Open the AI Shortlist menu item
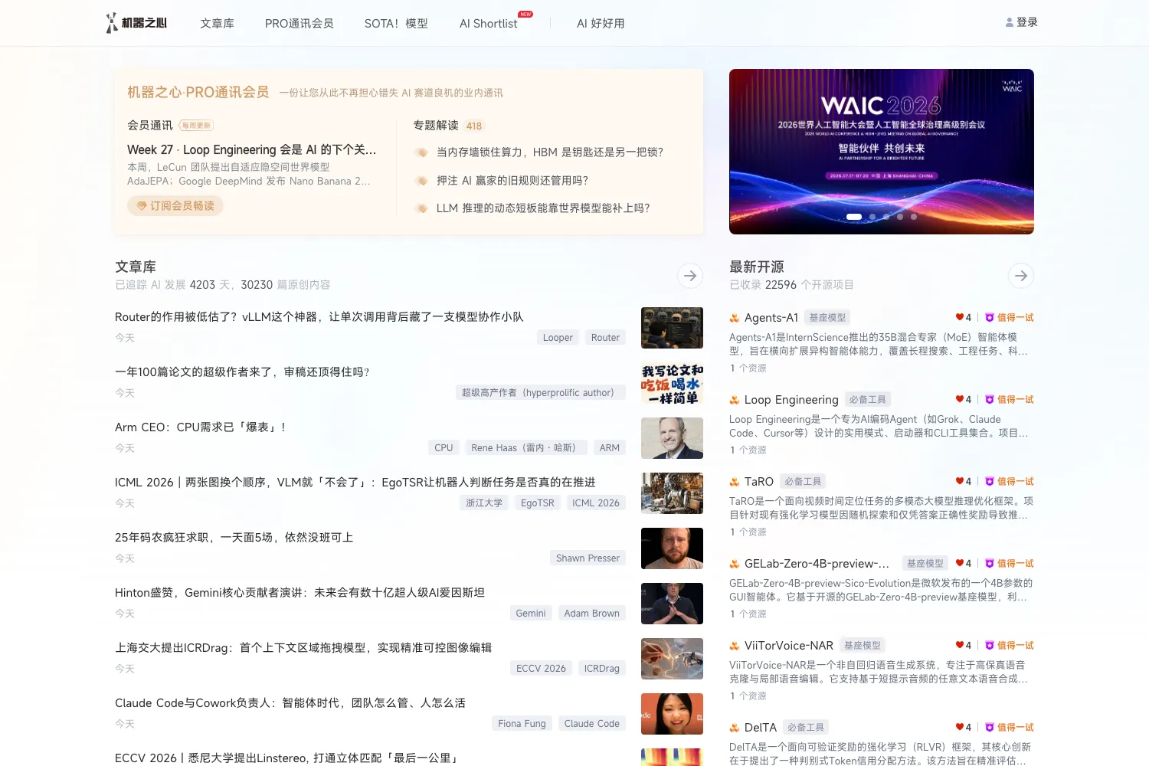 [489, 24]
